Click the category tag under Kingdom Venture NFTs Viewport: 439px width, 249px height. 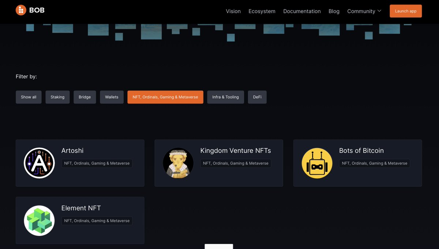coord(236,163)
